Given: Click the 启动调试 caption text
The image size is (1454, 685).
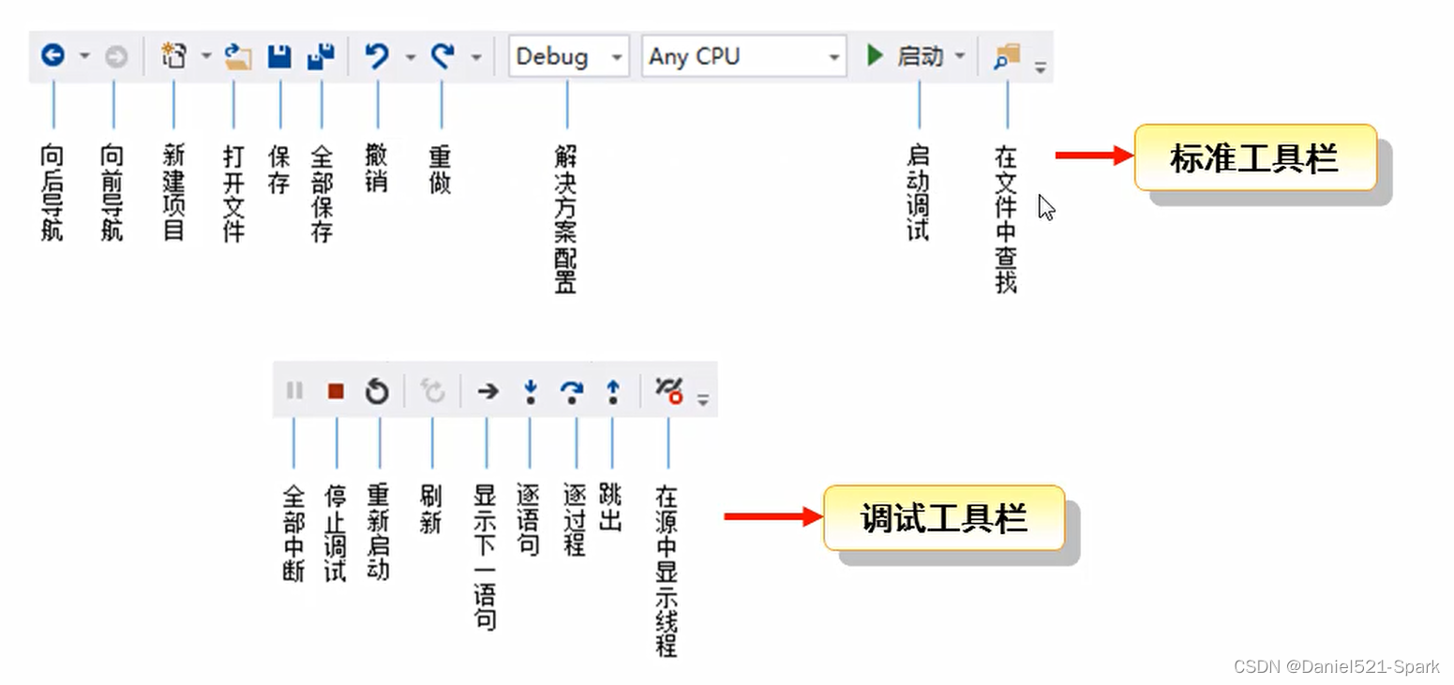Looking at the screenshot, I should pos(918,192).
